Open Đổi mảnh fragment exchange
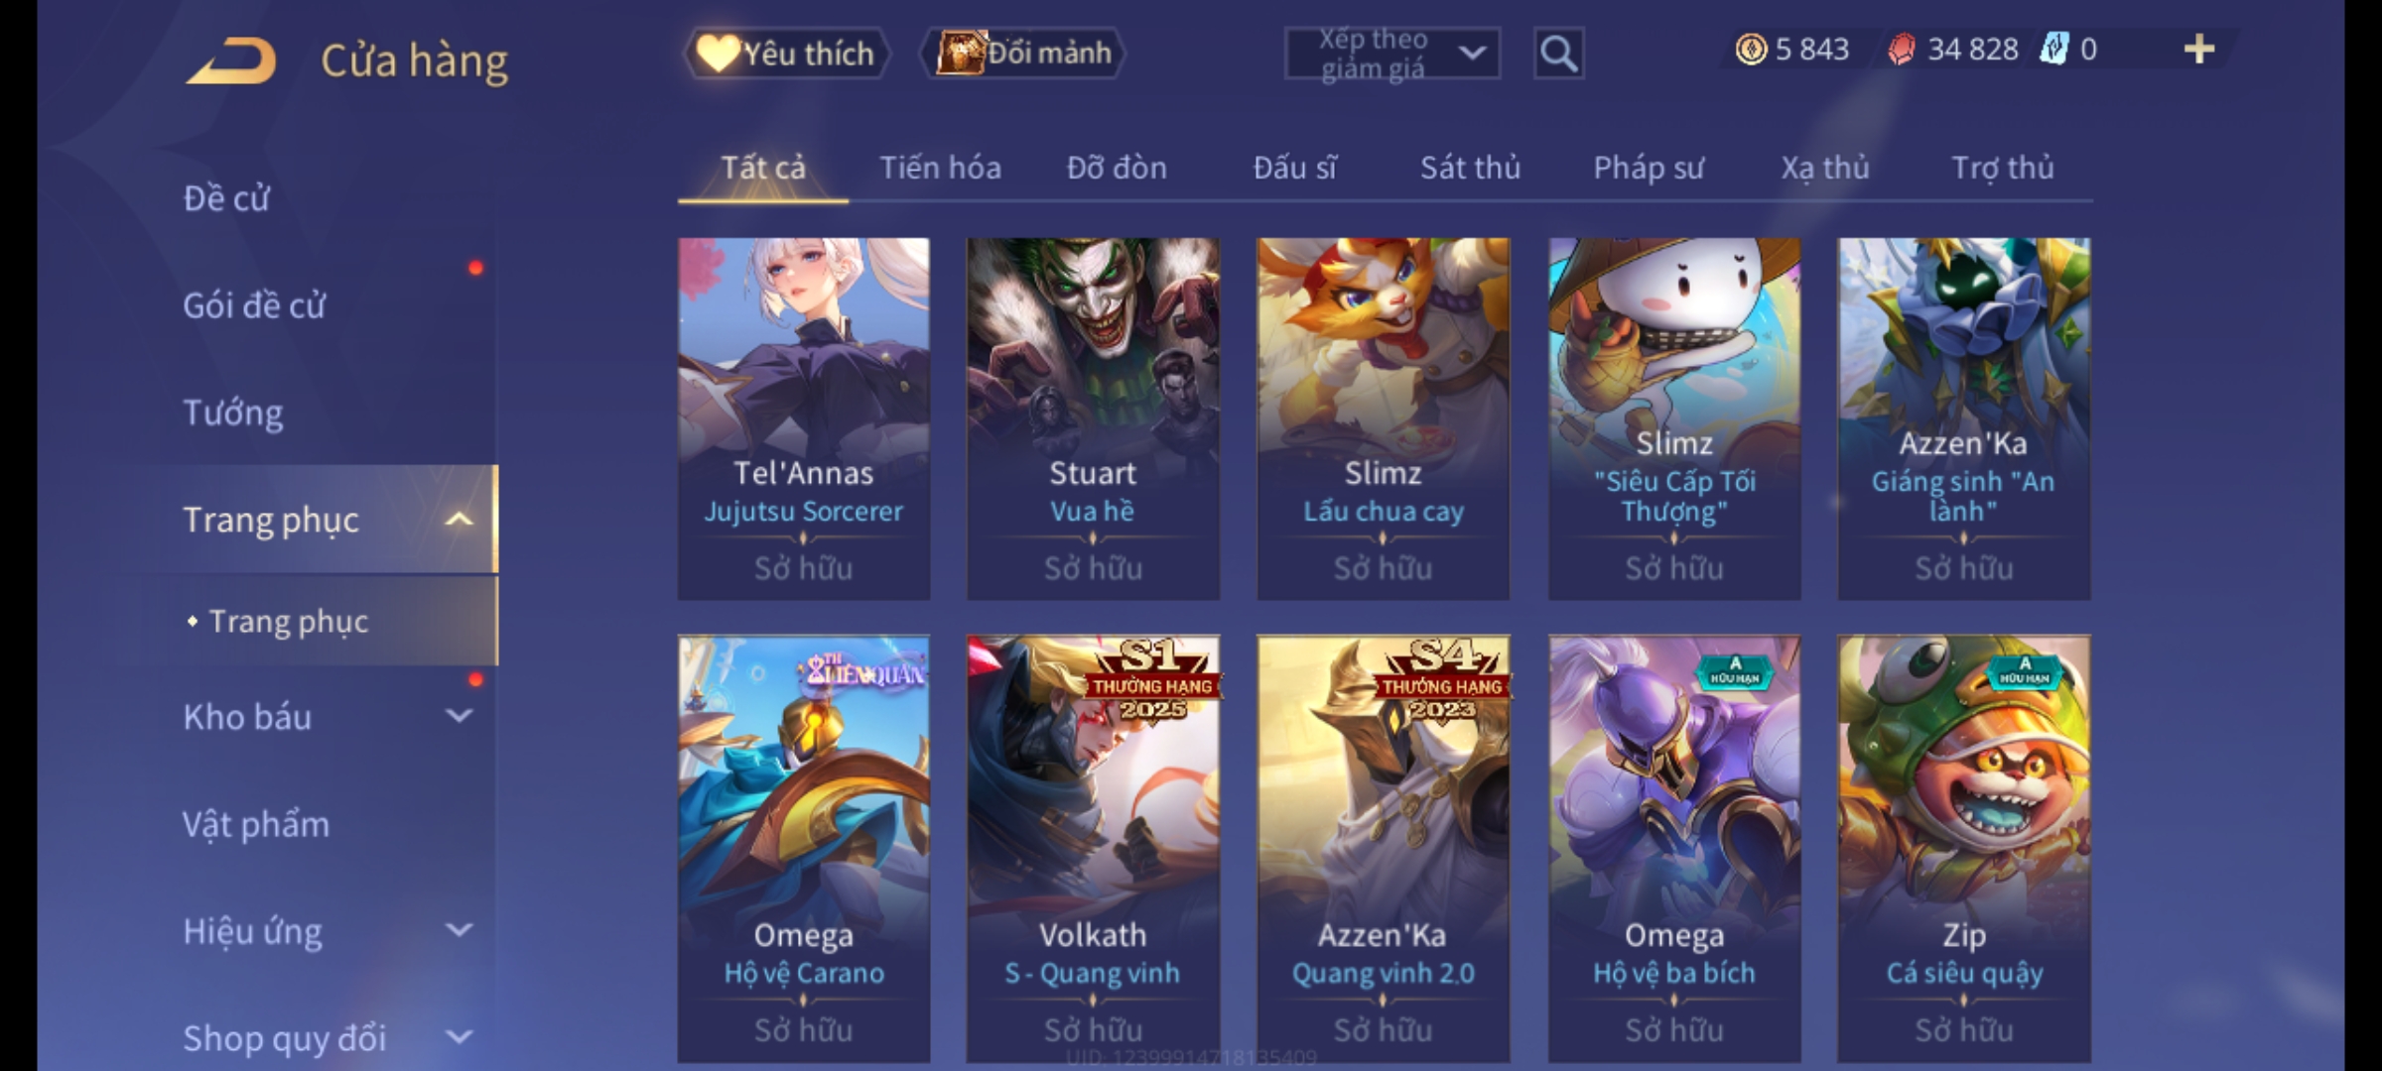Screen dimensions: 2382x1071 (x=1023, y=54)
